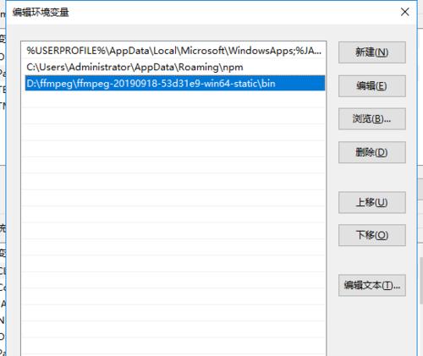Select the %USERPROFILE% WindowsApps path entry
This screenshot has width=423, height=356.
[x=175, y=51]
